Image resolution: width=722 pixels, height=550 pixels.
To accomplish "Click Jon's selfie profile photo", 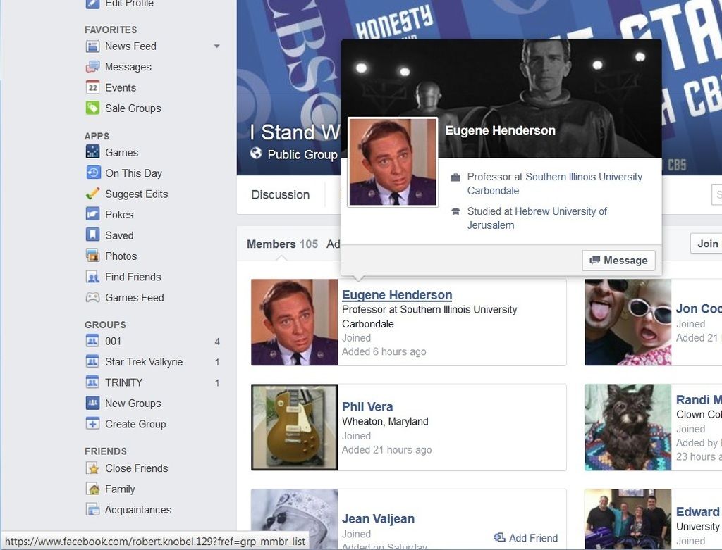I will [x=628, y=323].
